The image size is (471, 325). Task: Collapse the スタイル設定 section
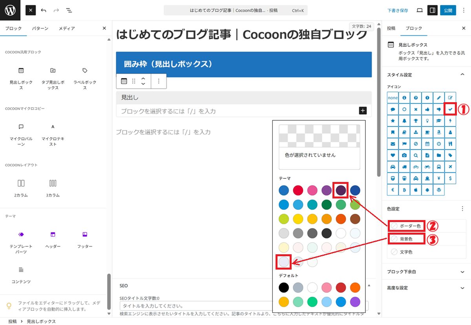(462, 75)
